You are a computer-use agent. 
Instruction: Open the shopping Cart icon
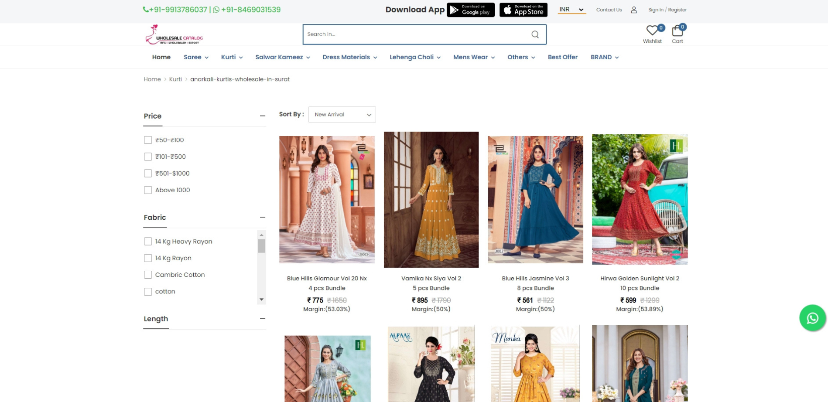click(x=677, y=31)
